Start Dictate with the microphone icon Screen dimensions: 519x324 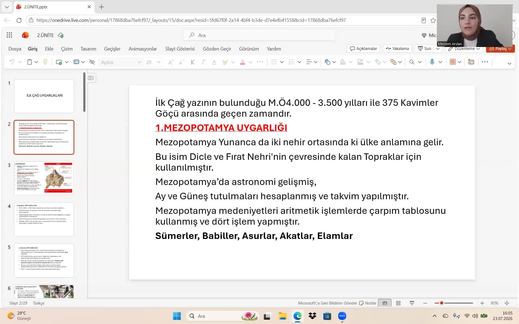(x=432, y=62)
